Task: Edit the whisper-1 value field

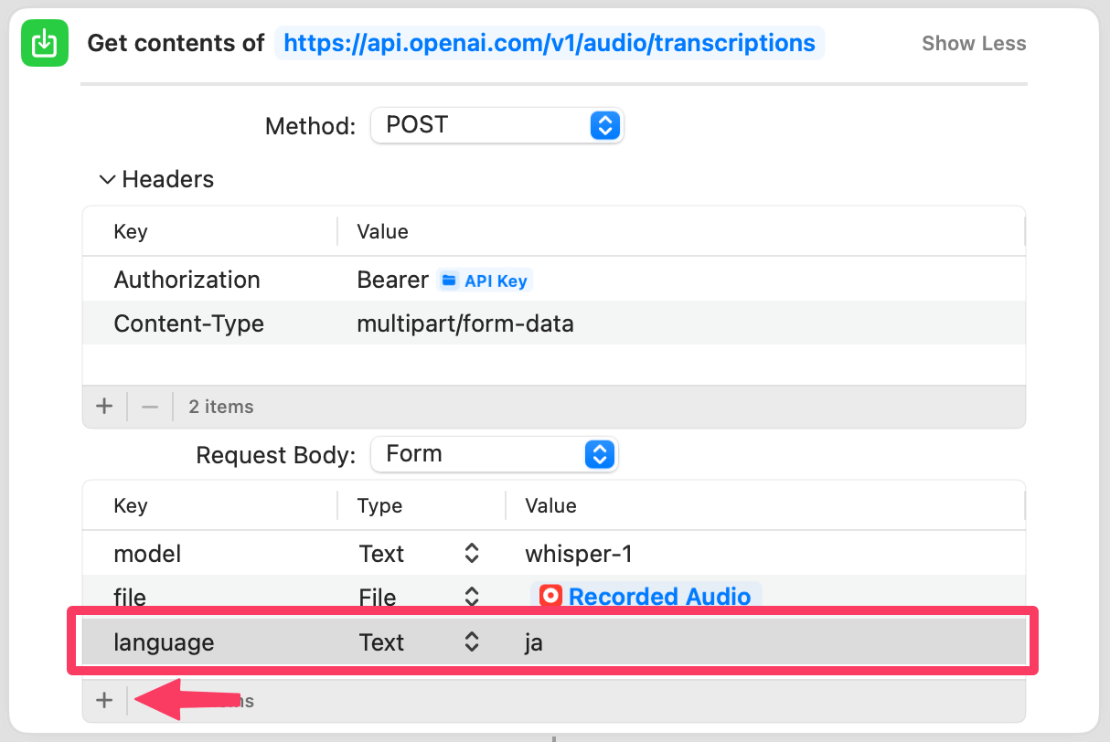Action: pyautogui.click(x=578, y=553)
